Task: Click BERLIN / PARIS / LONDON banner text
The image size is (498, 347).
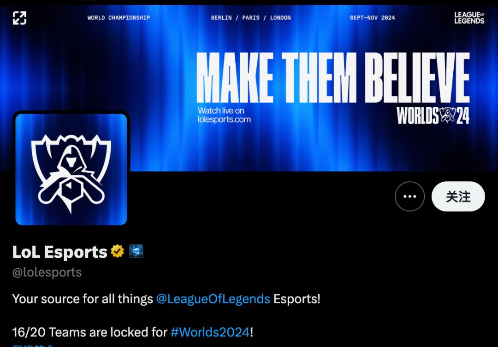Action: click(x=251, y=18)
